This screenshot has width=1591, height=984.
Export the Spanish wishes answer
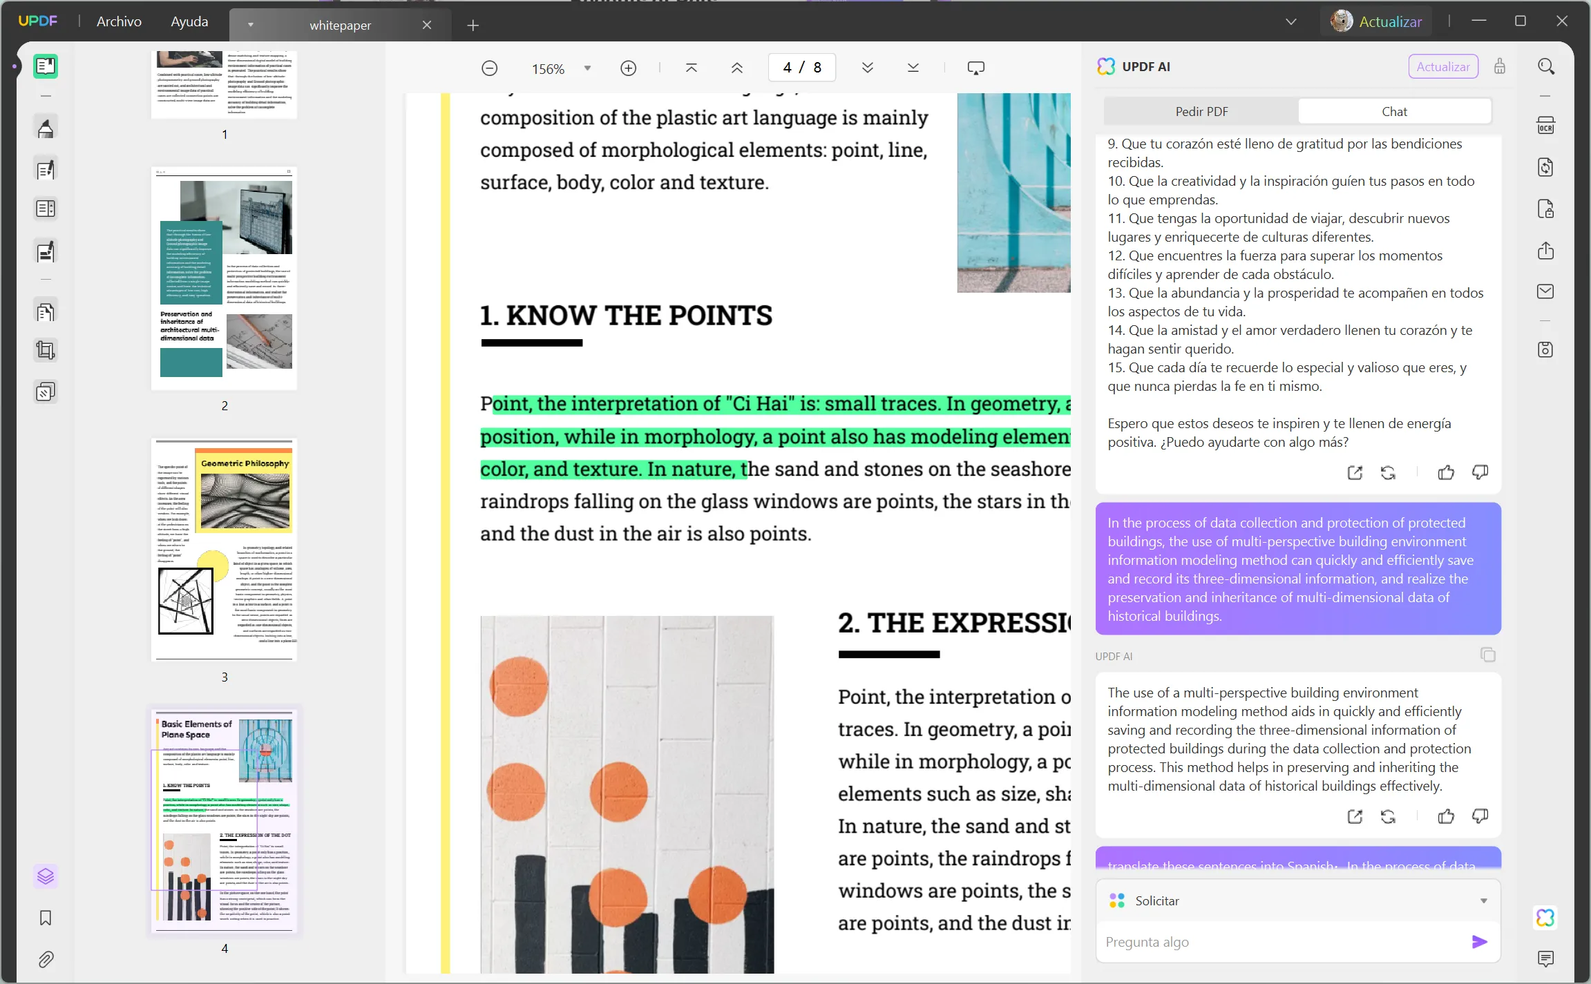[1355, 473]
